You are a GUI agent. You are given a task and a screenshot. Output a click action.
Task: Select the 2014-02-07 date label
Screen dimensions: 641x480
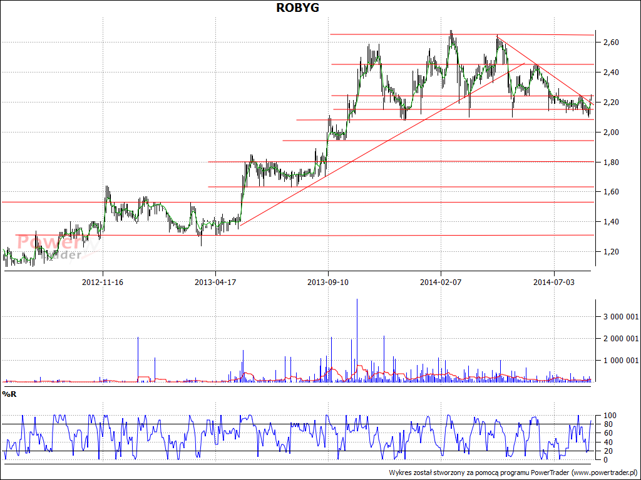click(x=441, y=282)
